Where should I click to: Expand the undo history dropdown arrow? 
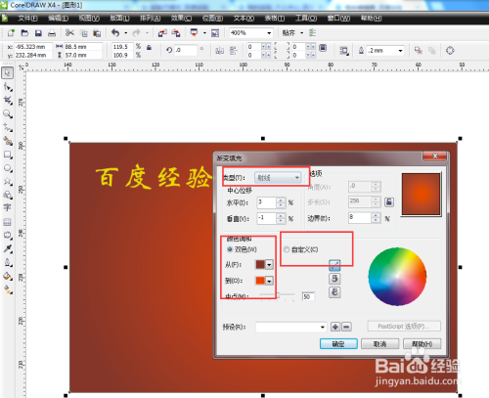[x=126, y=33]
